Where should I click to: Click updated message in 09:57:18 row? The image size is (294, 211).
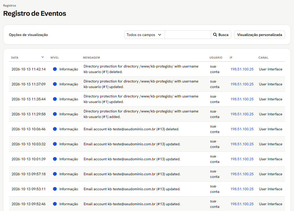click(132, 174)
